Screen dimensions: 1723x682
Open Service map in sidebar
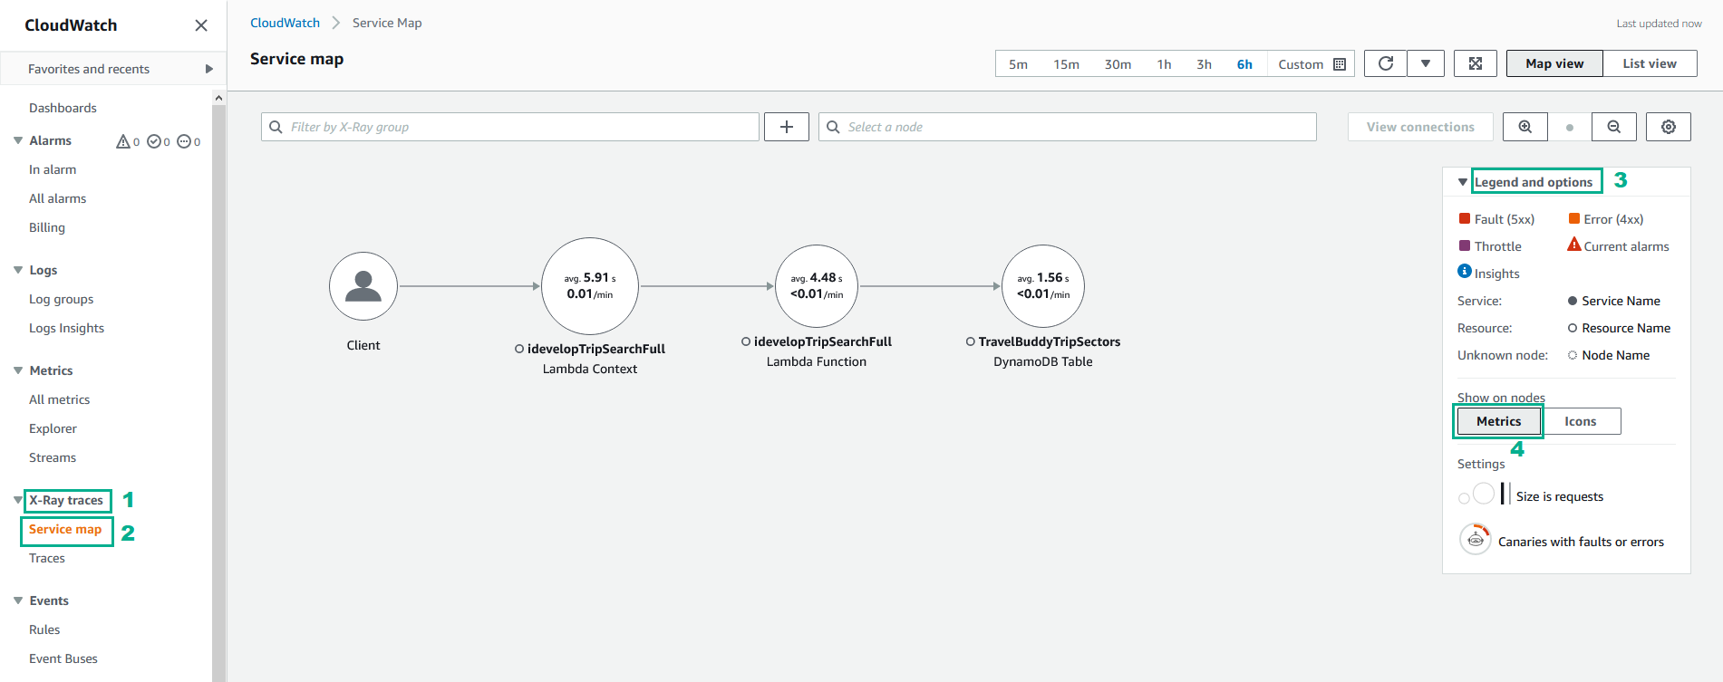tap(65, 529)
